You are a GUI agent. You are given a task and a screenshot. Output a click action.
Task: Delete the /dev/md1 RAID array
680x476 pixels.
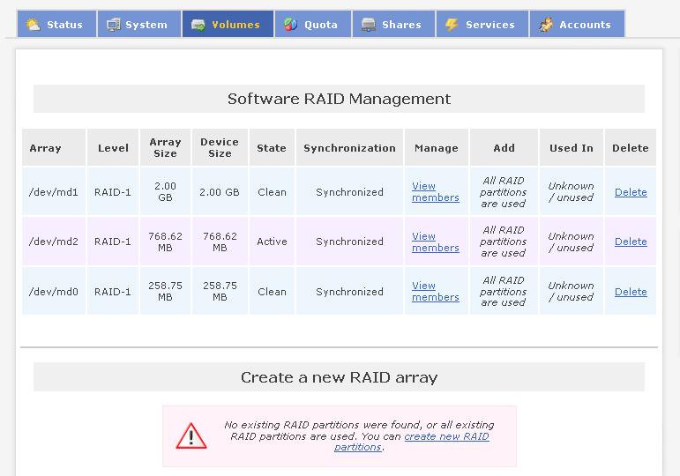point(630,192)
